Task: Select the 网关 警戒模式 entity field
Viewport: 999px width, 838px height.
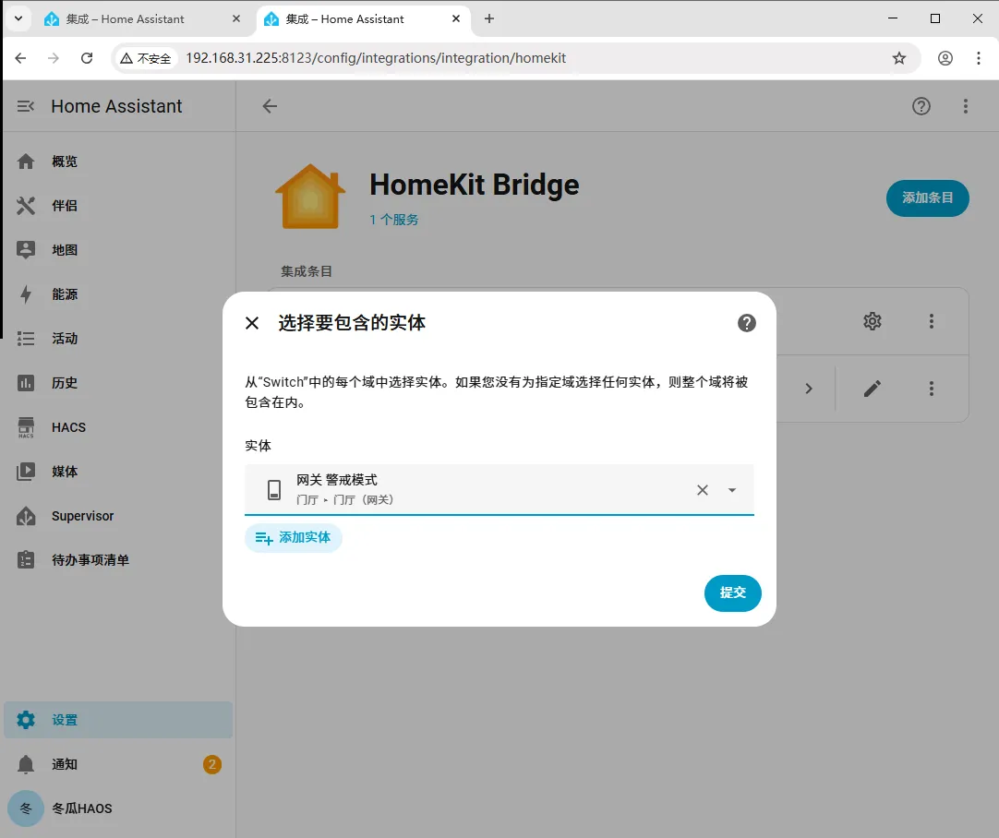Action: pyautogui.click(x=499, y=489)
